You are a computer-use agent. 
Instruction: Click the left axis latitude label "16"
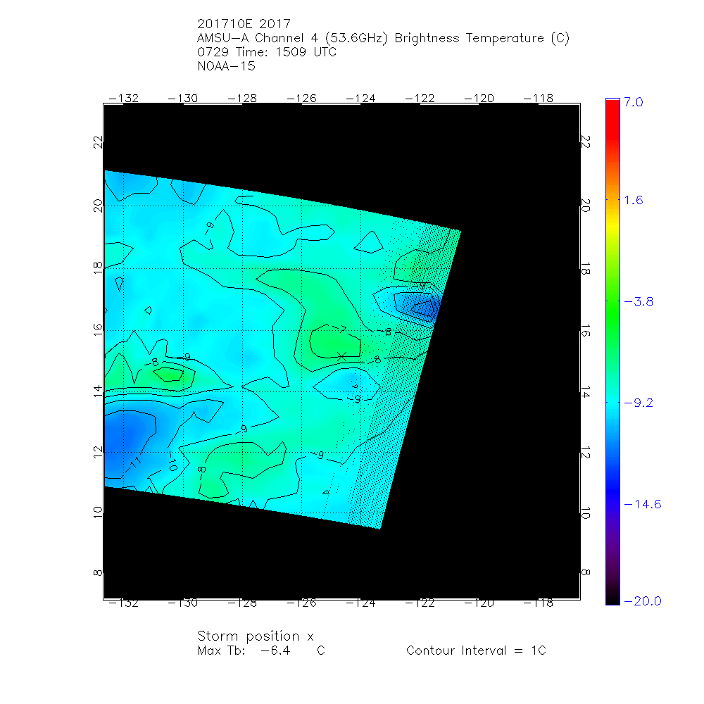[97, 330]
